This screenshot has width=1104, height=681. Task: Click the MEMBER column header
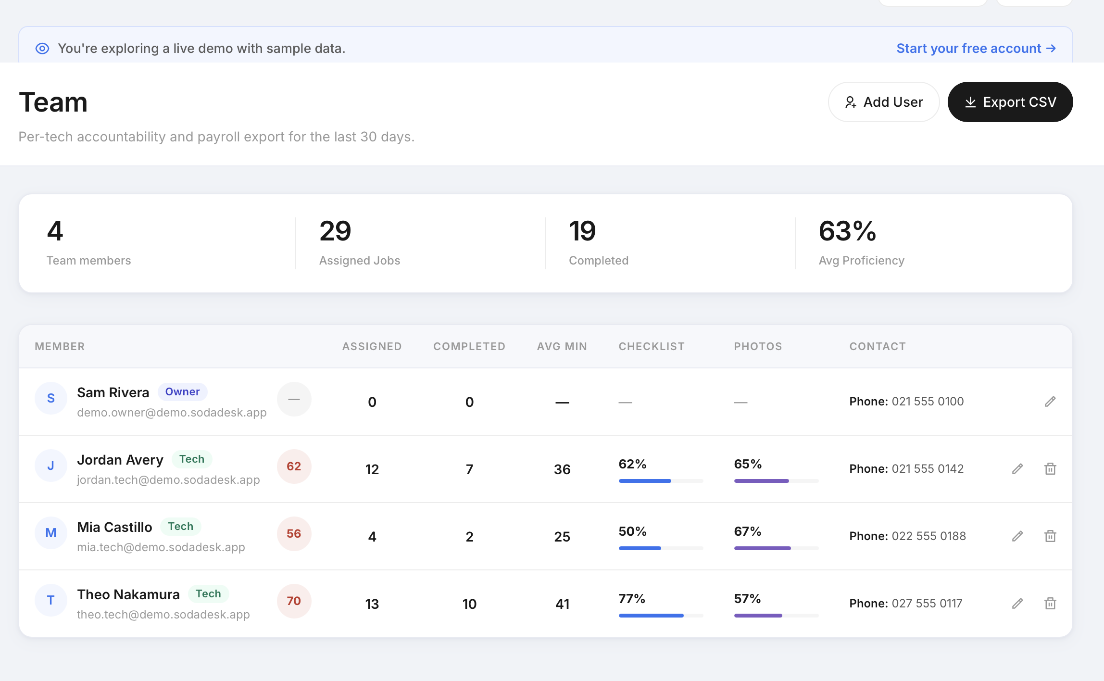[60, 346]
